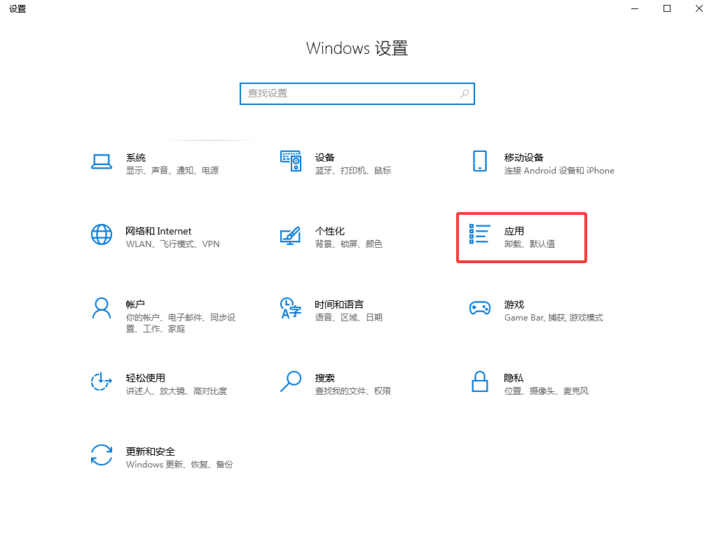Click the text 语音、区域、日期
714x555 pixels.
click(349, 318)
